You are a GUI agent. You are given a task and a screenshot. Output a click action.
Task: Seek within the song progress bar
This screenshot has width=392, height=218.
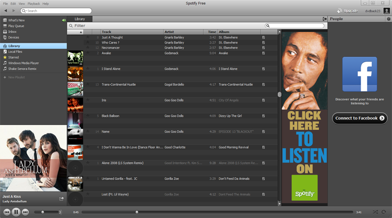coord(217,212)
